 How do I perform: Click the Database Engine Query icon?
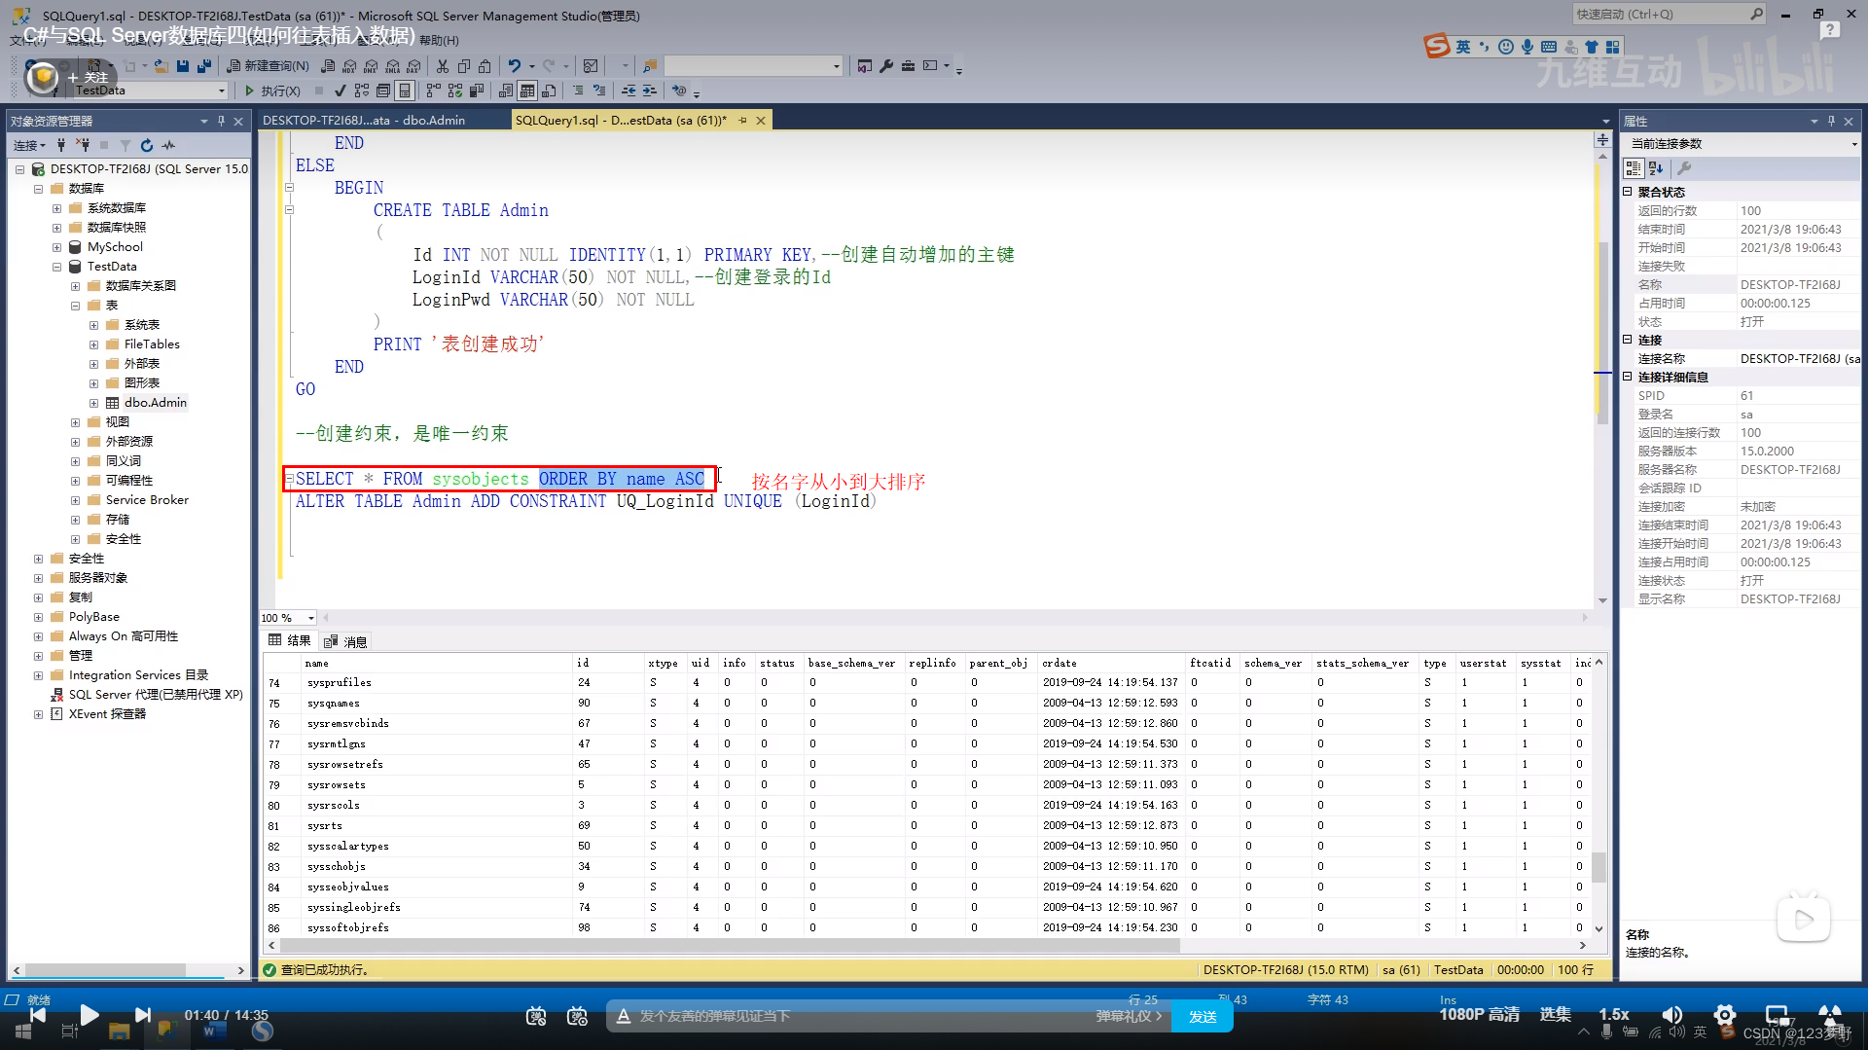coord(328,66)
